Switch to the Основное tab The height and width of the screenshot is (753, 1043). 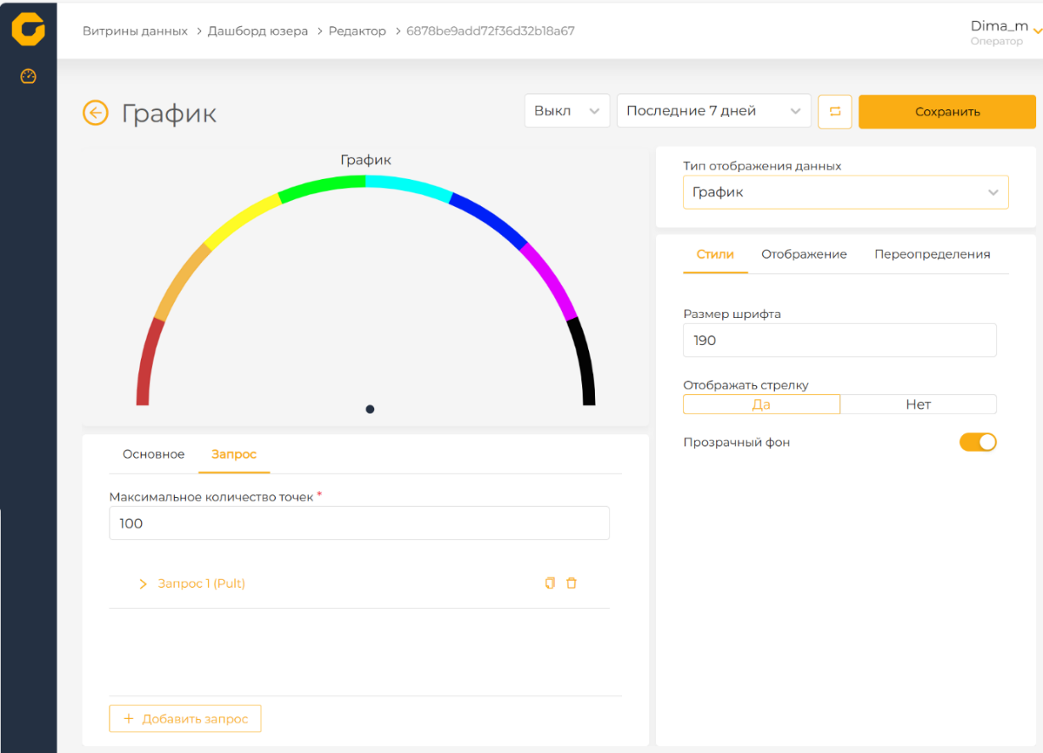coord(154,455)
